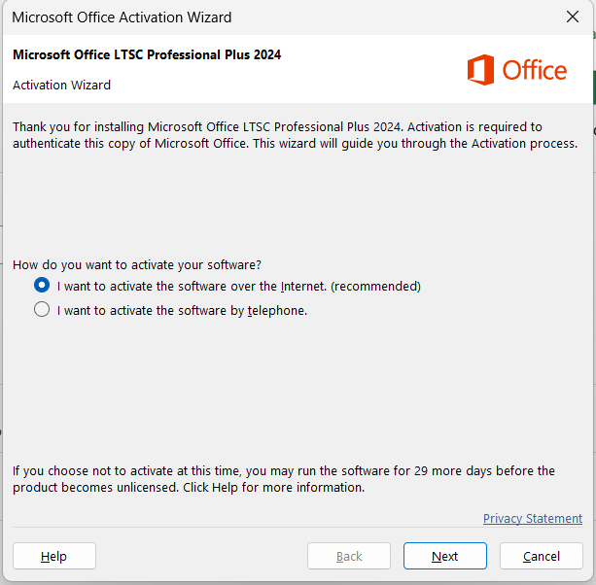The width and height of the screenshot is (596, 585).
Task: Click the "Microsoft Office Activation Wizard" title bar
Action: (x=122, y=17)
